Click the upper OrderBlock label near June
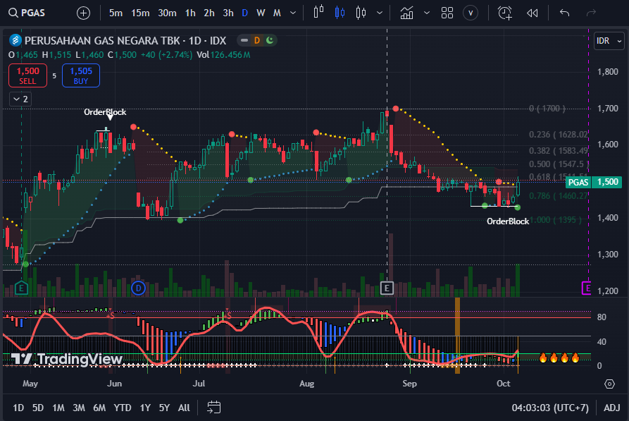Image resolution: width=629 pixels, height=421 pixels. (105, 112)
